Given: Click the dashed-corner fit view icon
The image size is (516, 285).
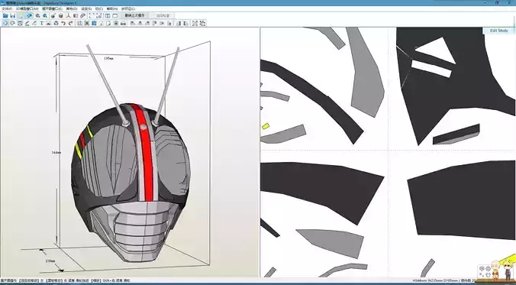Looking at the screenshot, I should tap(91, 15).
